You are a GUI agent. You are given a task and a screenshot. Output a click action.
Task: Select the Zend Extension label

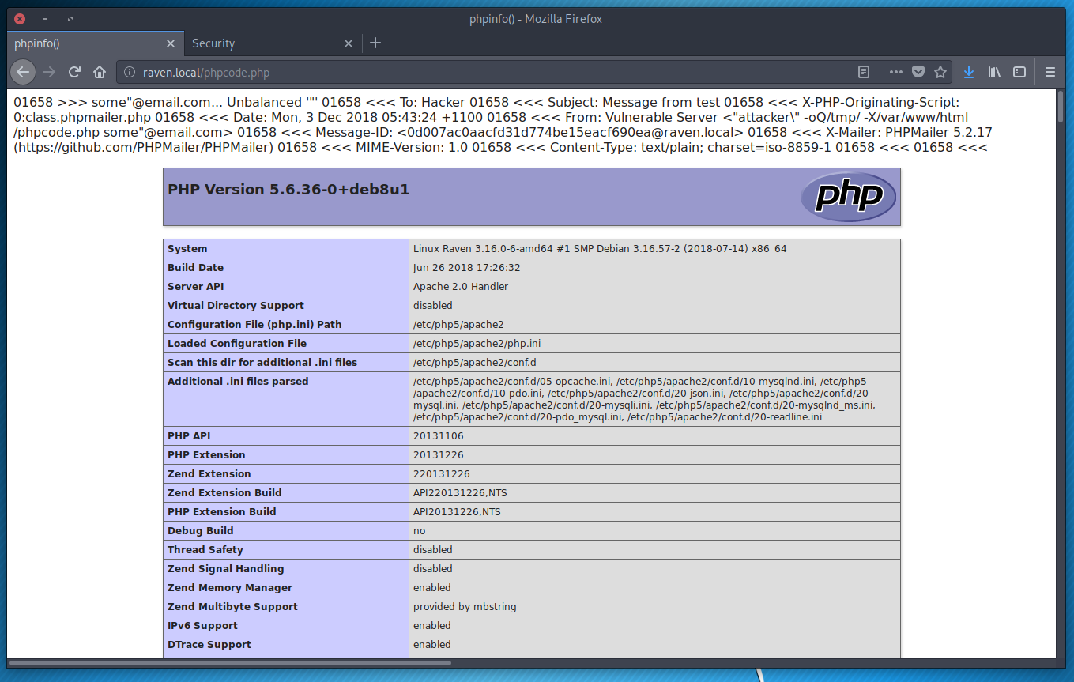[x=209, y=474]
